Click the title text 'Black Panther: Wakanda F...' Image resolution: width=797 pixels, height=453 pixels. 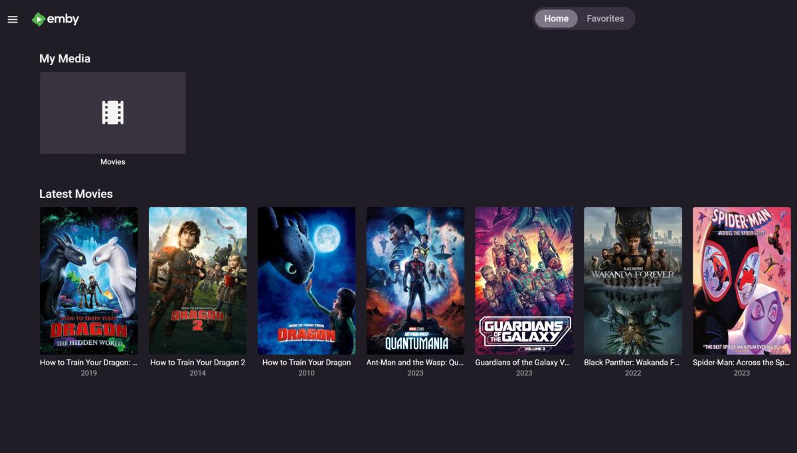coord(633,363)
